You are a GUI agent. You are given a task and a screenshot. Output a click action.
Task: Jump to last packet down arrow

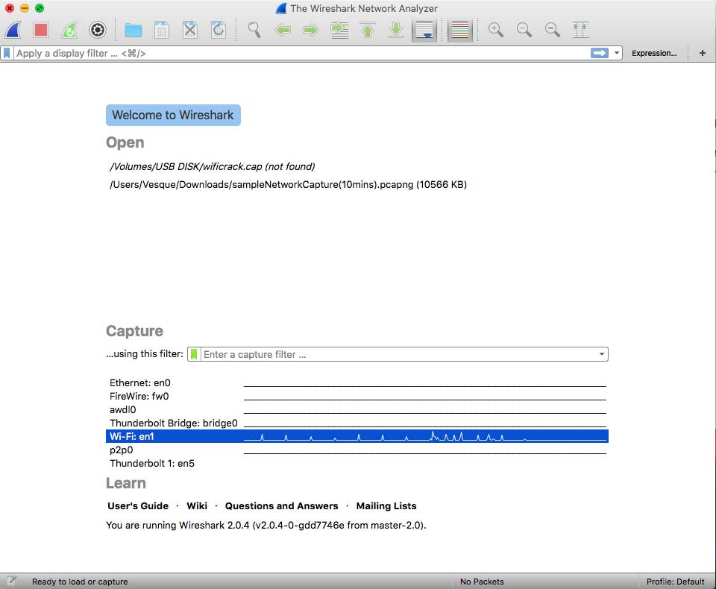point(396,30)
